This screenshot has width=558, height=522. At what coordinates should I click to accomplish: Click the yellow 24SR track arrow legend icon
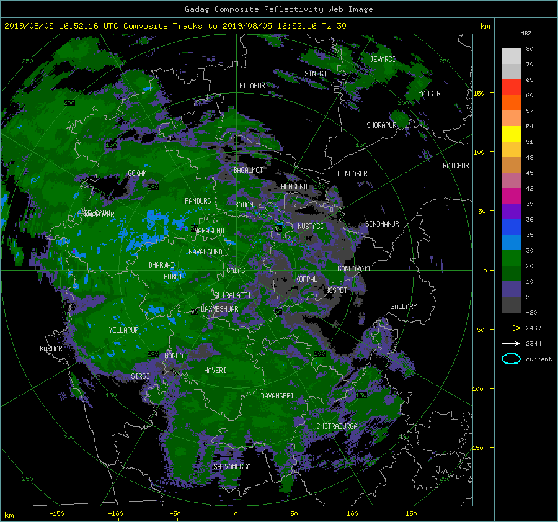(x=511, y=328)
